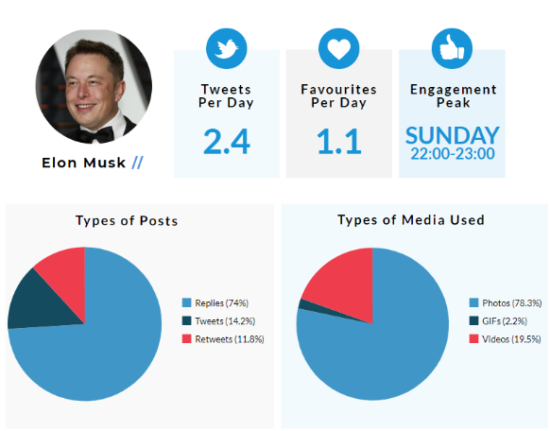
Task: Click the SUNDAY engagement peak text
Action: (x=453, y=135)
